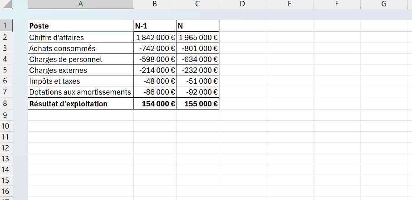Click the 'N' header cell
Viewport: 412px width, 200px height.
pyautogui.click(x=197, y=26)
